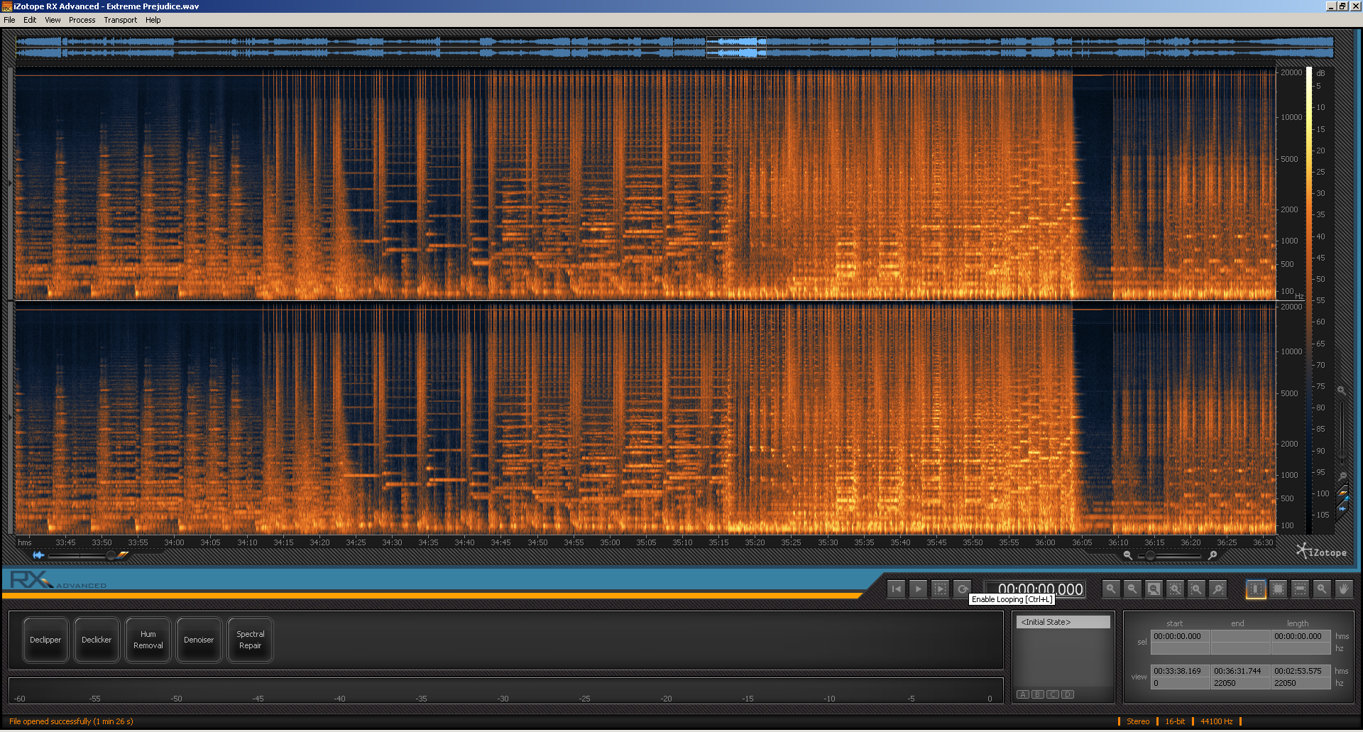
Task: Toggle compare snapshot A
Action: coord(1023,694)
